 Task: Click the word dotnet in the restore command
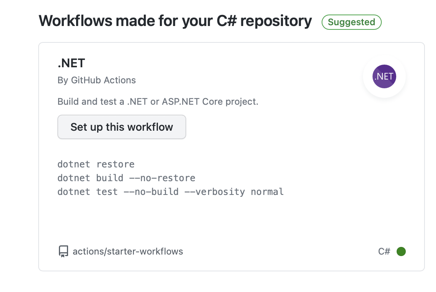[74, 164]
